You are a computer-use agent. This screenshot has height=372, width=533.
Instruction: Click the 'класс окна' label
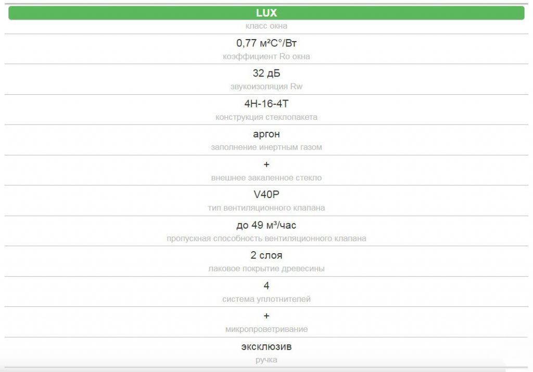coord(266,26)
